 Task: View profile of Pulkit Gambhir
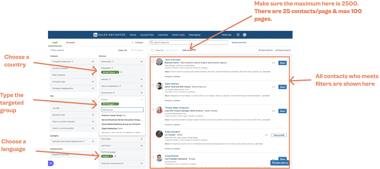[279, 135]
